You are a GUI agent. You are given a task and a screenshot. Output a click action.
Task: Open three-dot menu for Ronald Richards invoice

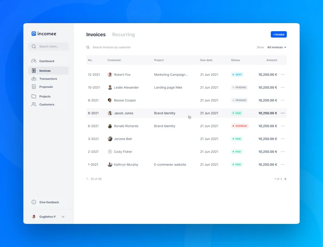click(283, 126)
